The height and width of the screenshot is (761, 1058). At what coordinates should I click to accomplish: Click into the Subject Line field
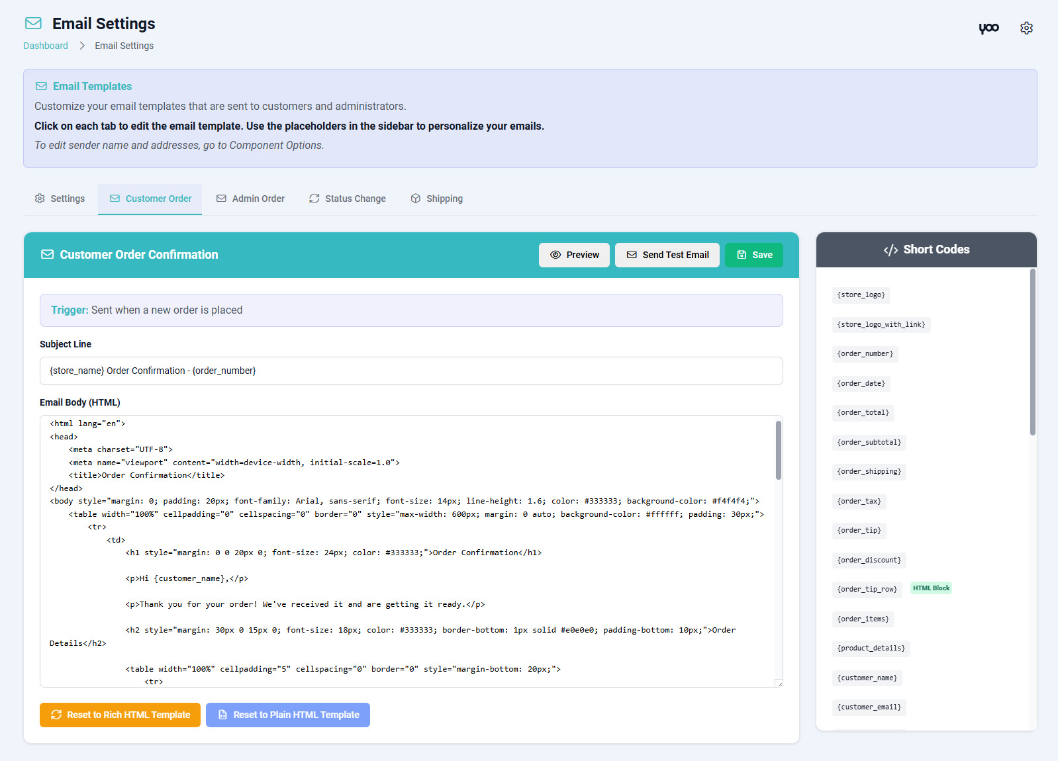click(410, 371)
